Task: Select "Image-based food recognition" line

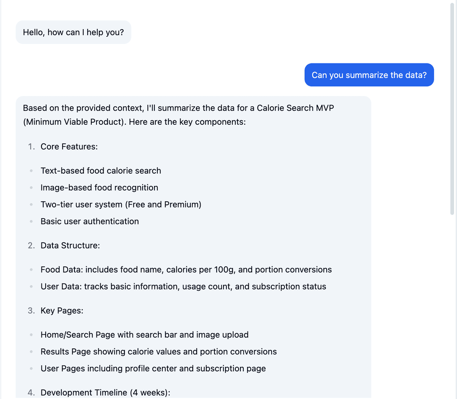Action: (99, 188)
